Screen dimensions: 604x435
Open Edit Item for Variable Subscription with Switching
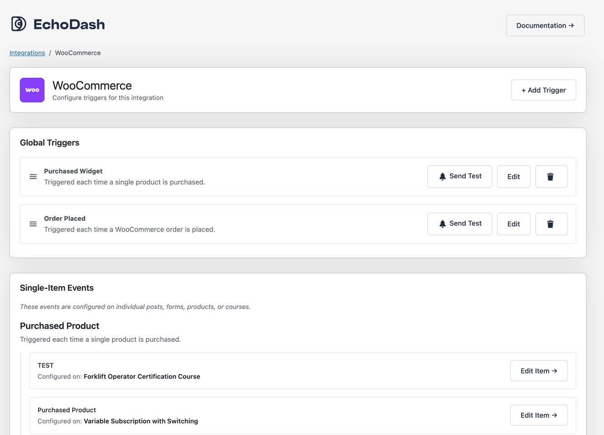pos(538,415)
